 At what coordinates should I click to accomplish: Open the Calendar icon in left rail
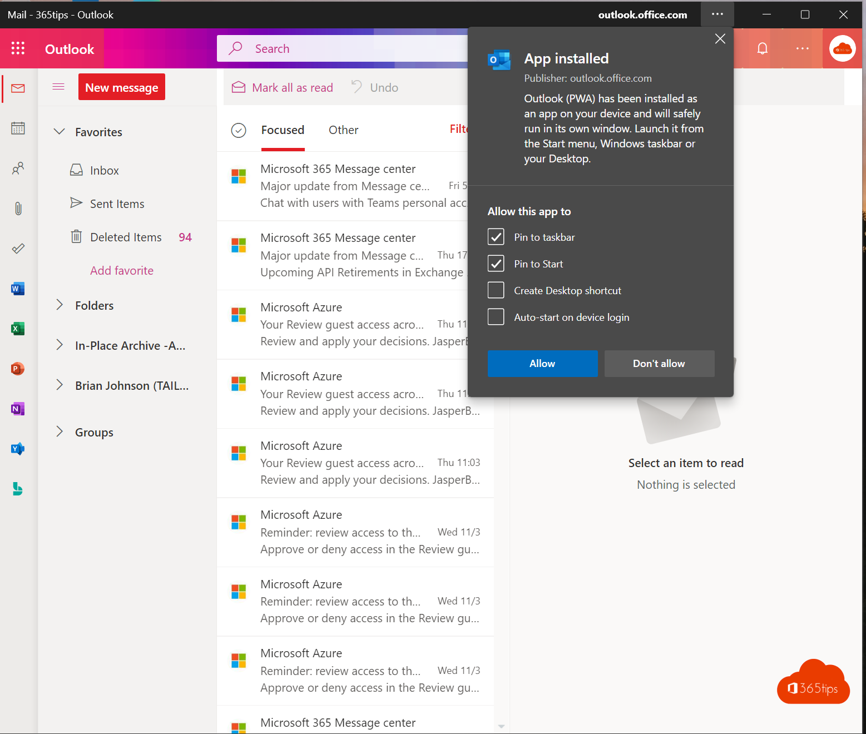click(18, 128)
